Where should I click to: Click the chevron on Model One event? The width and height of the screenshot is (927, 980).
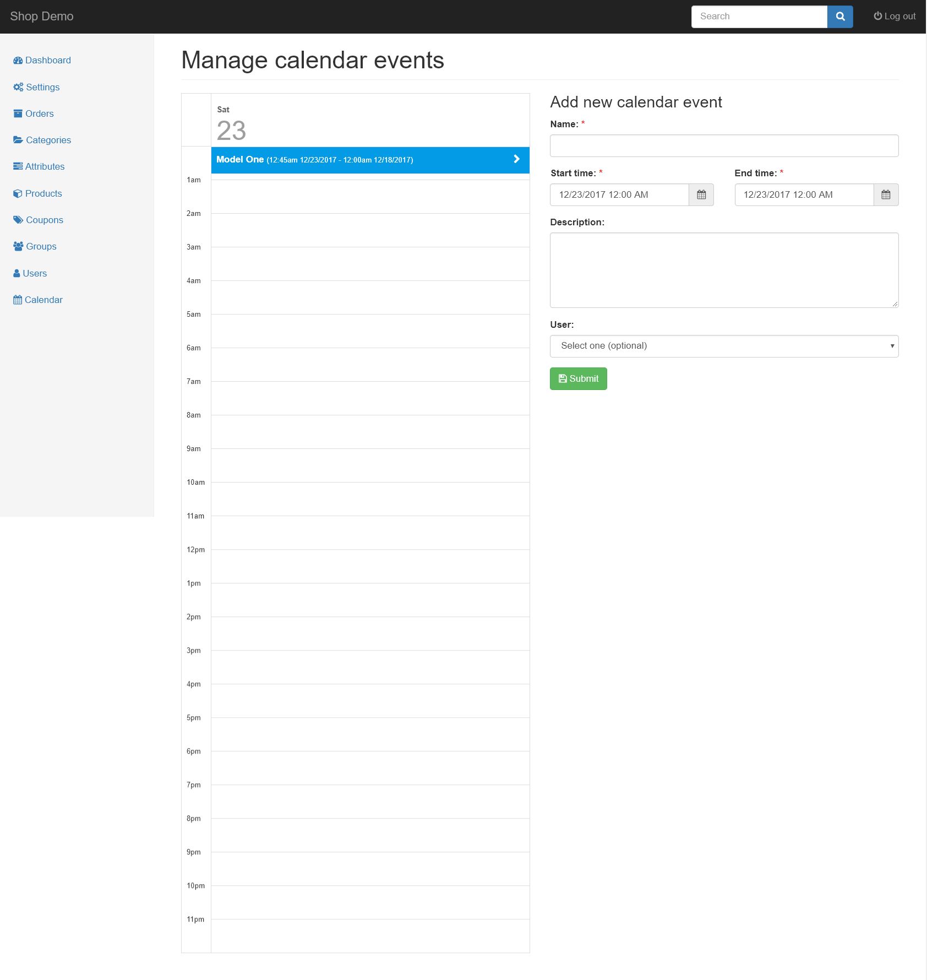point(516,159)
